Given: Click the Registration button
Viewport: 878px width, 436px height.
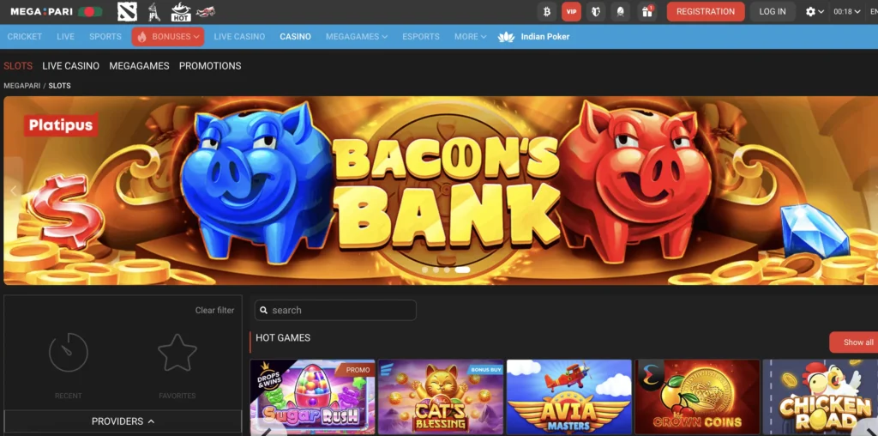Looking at the screenshot, I should point(706,11).
